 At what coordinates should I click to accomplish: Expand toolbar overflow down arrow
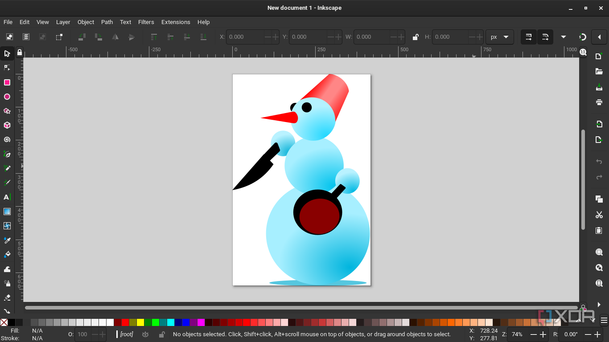[x=564, y=37]
